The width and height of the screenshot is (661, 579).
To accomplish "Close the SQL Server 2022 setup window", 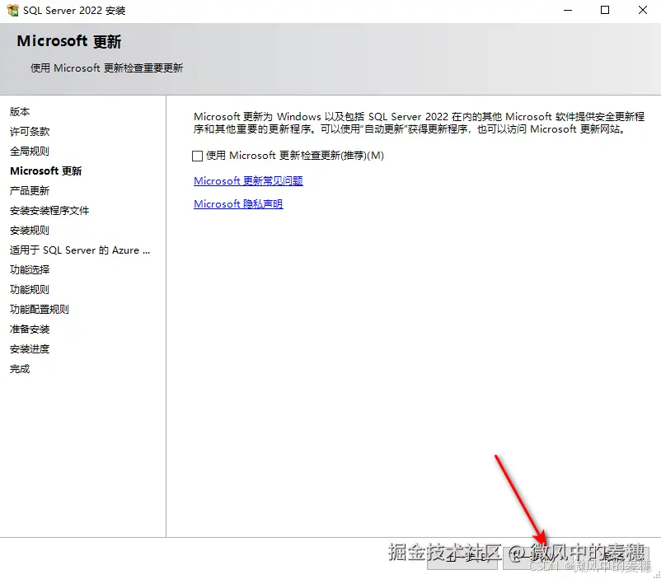I will pos(642,10).
